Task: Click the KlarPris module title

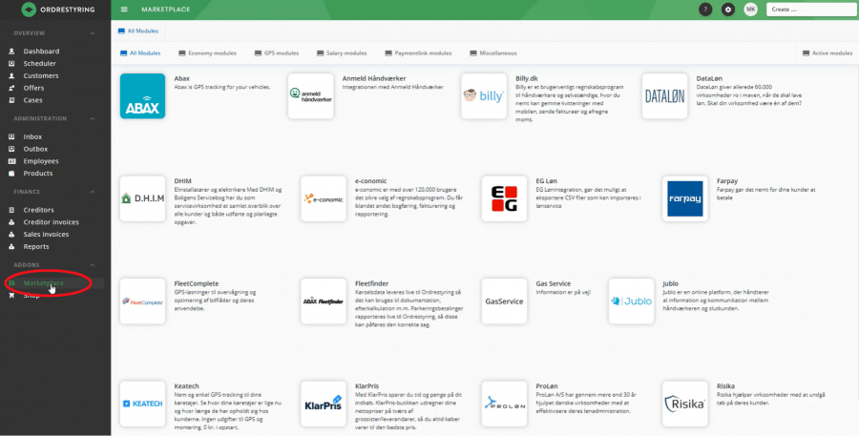Action: tap(367, 386)
